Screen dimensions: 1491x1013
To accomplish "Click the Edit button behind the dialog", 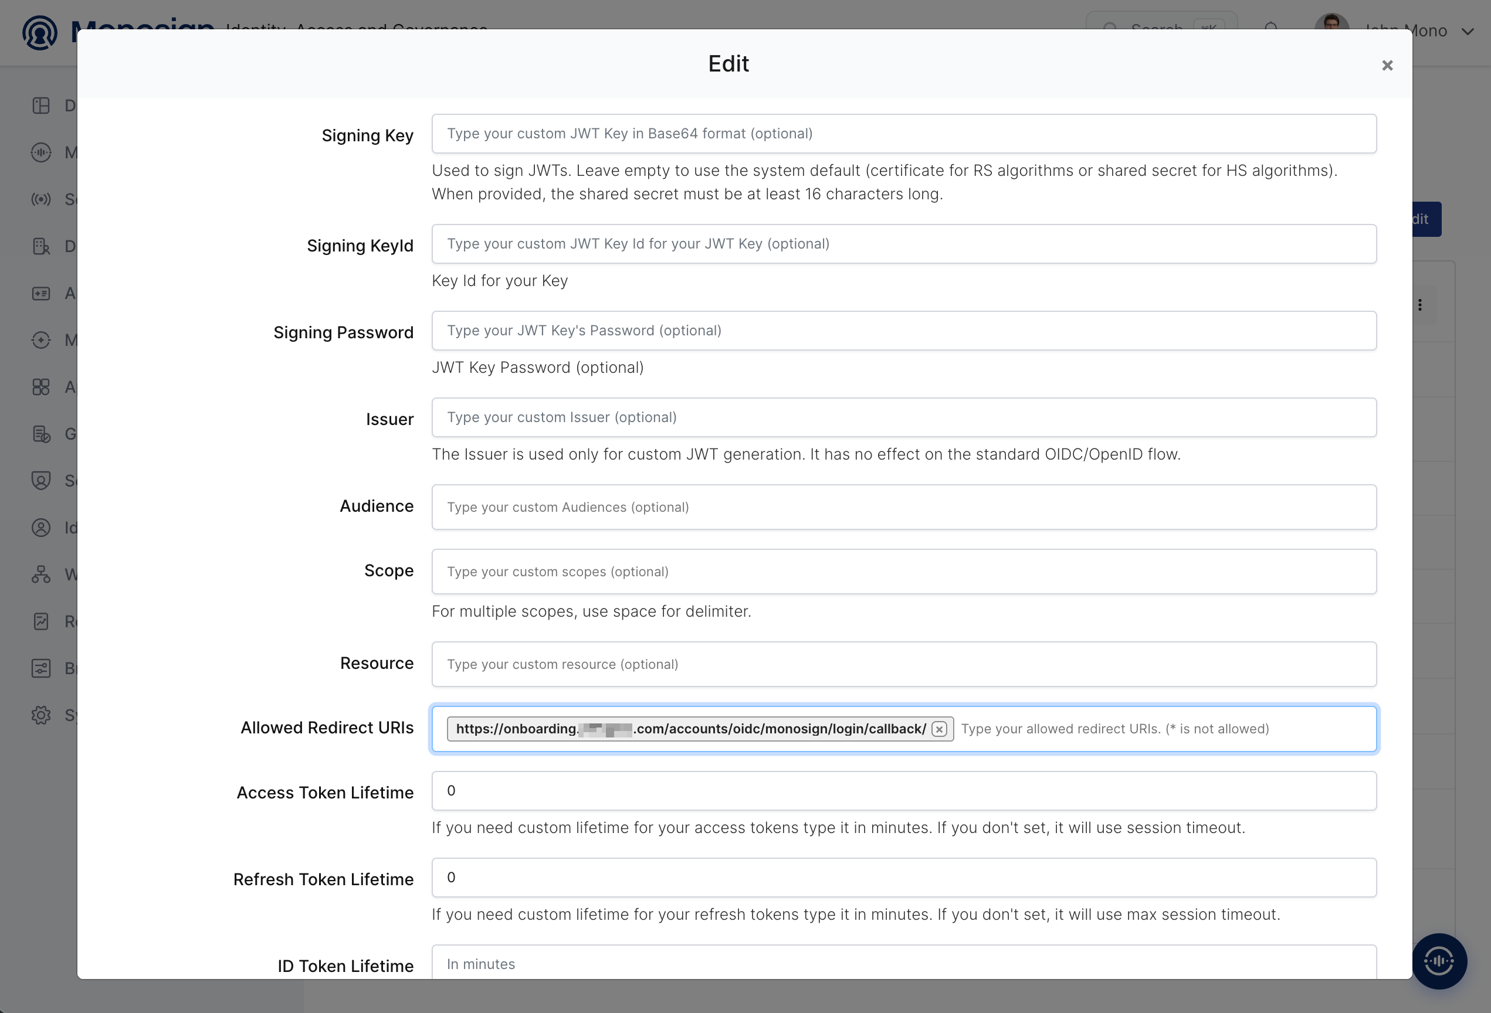I will click(1426, 219).
